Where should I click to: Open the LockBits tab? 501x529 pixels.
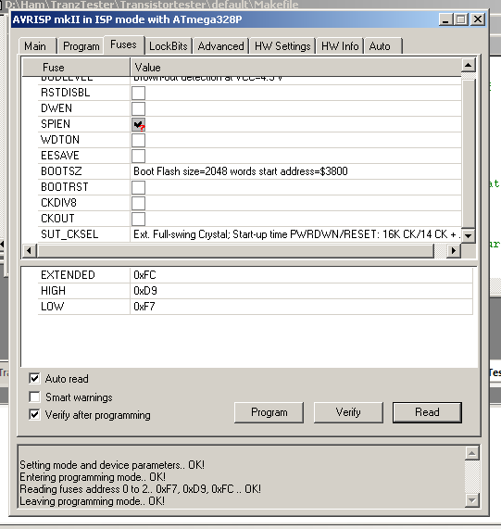click(169, 46)
